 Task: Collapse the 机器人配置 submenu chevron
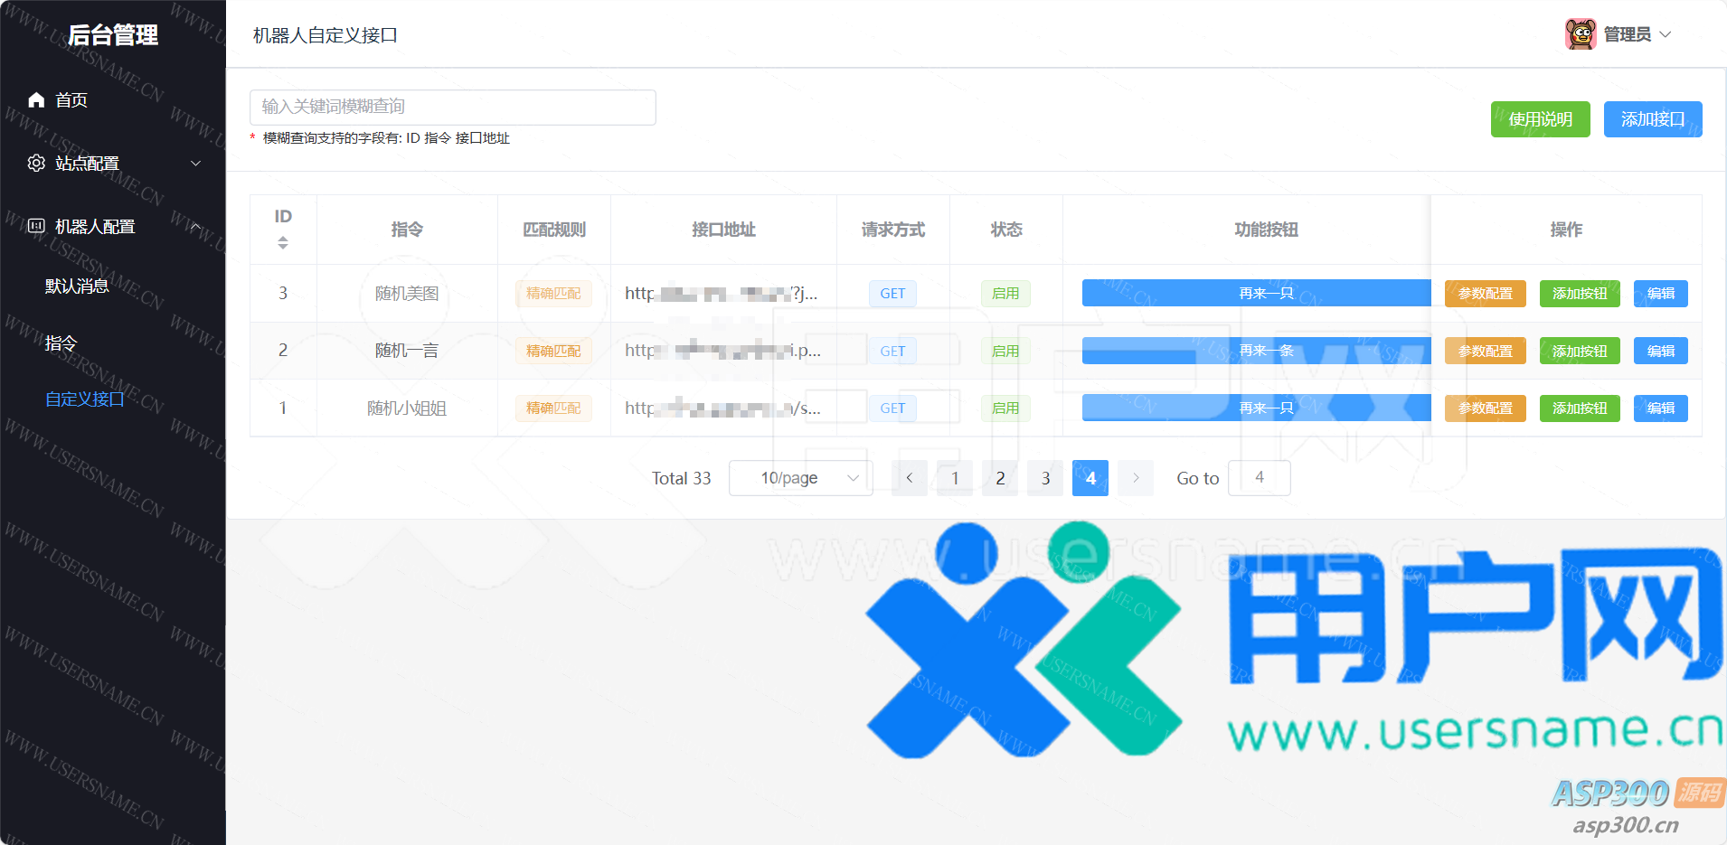[x=195, y=226]
